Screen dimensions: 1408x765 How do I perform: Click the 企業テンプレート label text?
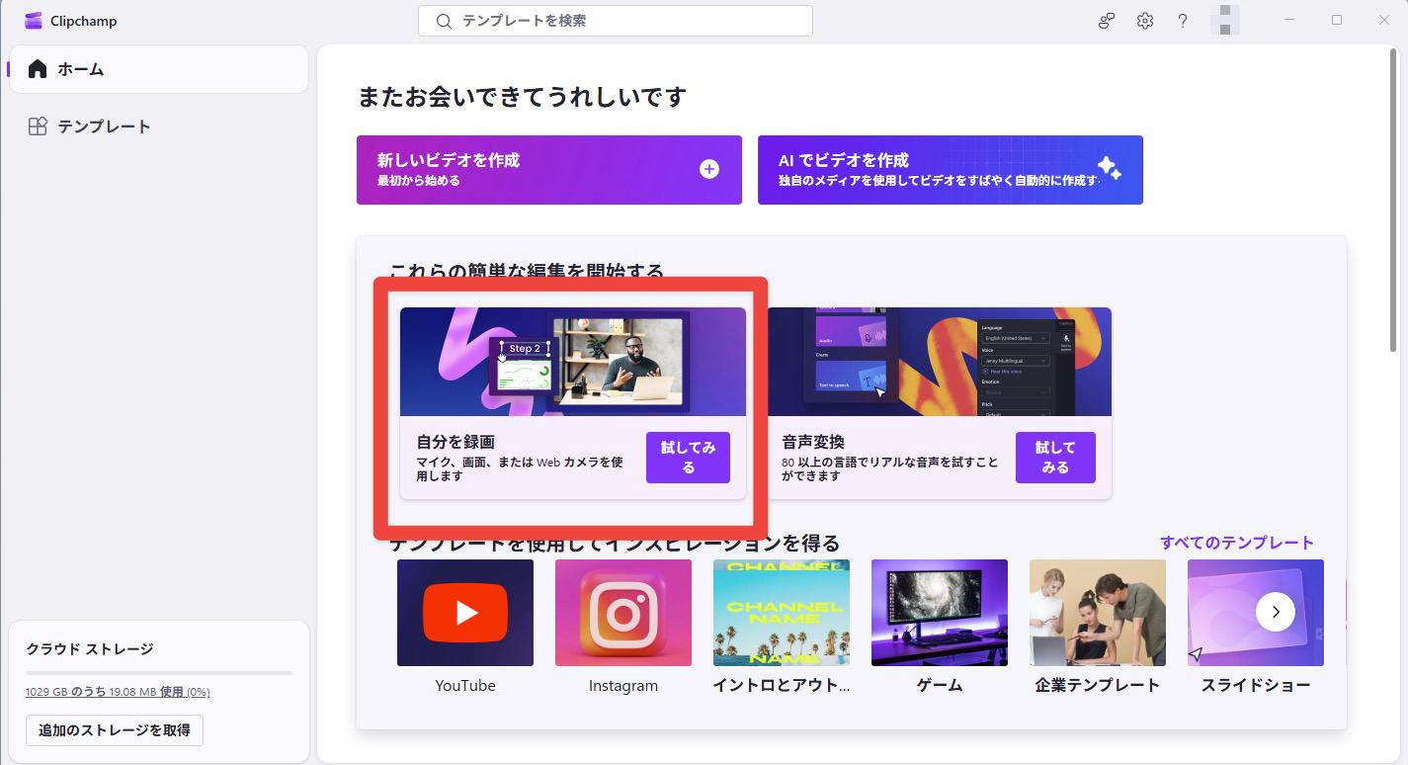[1098, 686]
